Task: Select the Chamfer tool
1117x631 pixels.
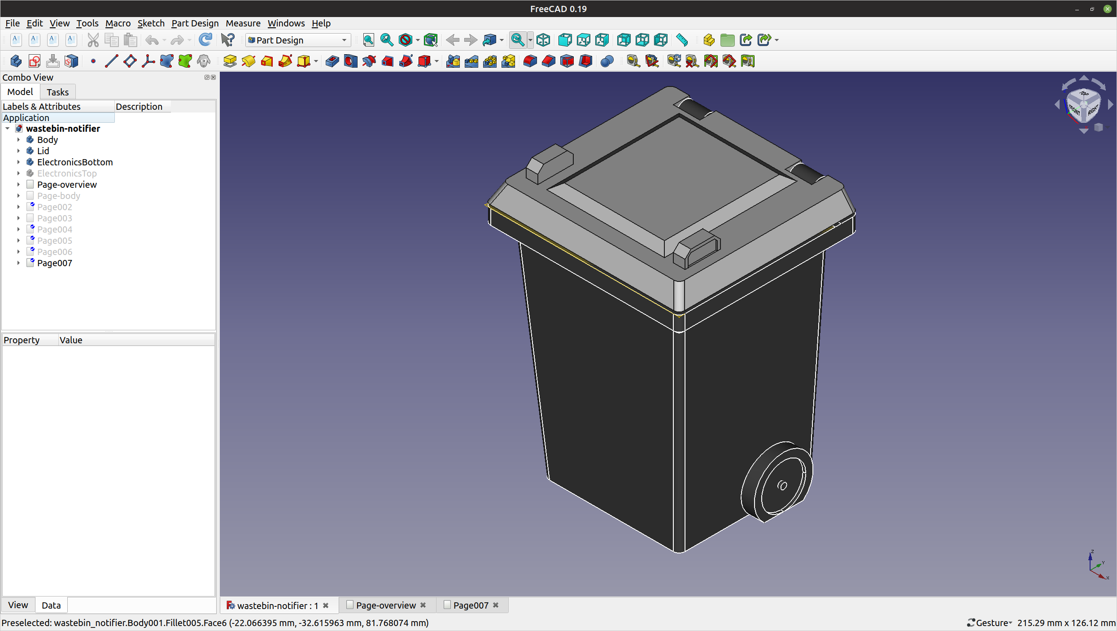Action: [549, 61]
